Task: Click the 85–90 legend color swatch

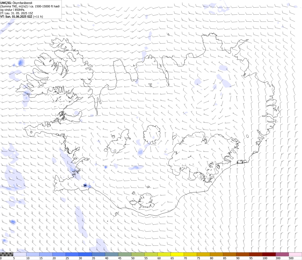Action: point(230,254)
